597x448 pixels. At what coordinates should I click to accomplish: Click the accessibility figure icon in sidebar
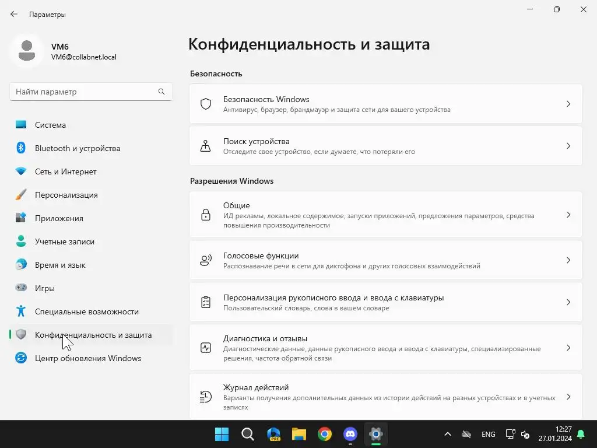(x=21, y=311)
